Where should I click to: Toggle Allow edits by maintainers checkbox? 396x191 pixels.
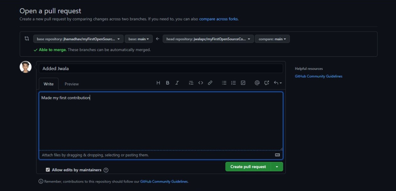tap(48, 170)
